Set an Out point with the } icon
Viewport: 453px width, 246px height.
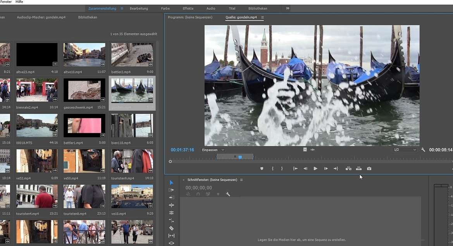tap(281, 169)
